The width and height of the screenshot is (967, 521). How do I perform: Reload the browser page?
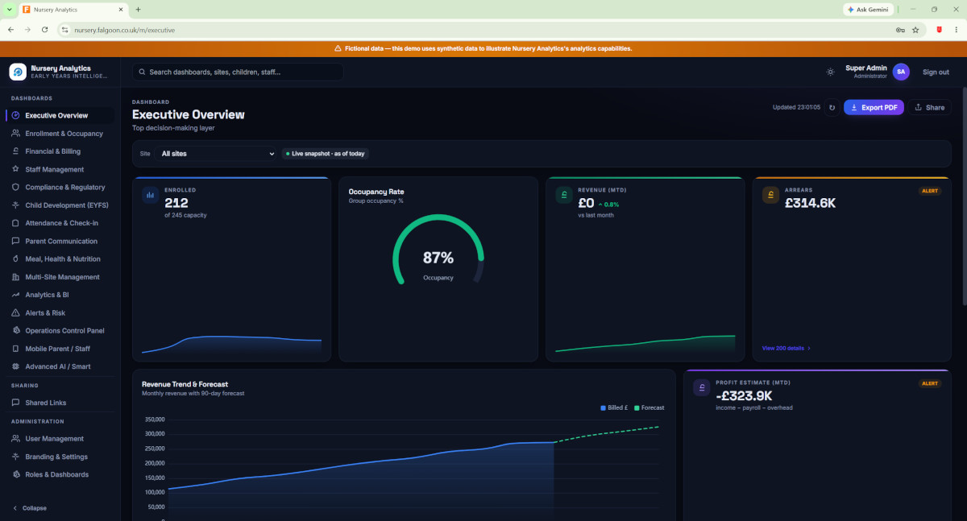(45, 30)
